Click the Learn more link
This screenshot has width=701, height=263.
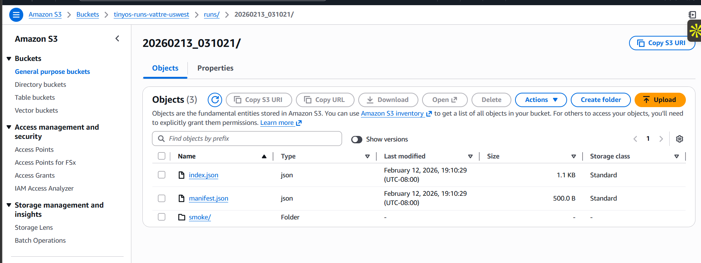pyautogui.click(x=281, y=123)
